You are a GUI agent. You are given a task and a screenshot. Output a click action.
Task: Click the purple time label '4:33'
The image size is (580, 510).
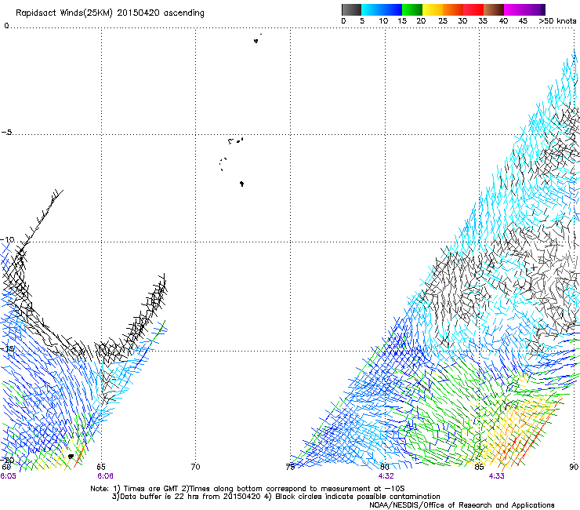(x=496, y=476)
